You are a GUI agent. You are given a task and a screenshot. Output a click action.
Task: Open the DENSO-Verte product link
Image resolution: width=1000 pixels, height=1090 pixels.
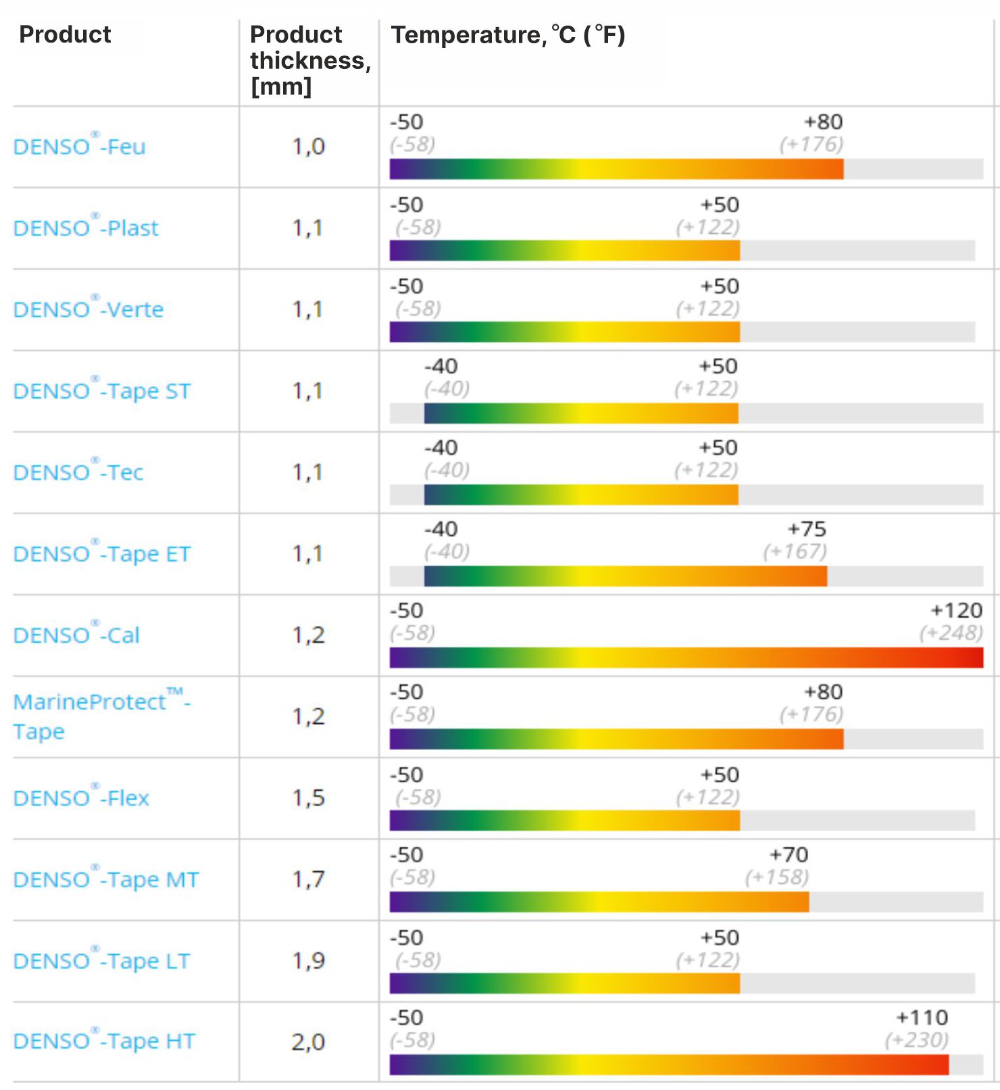[x=89, y=309]
